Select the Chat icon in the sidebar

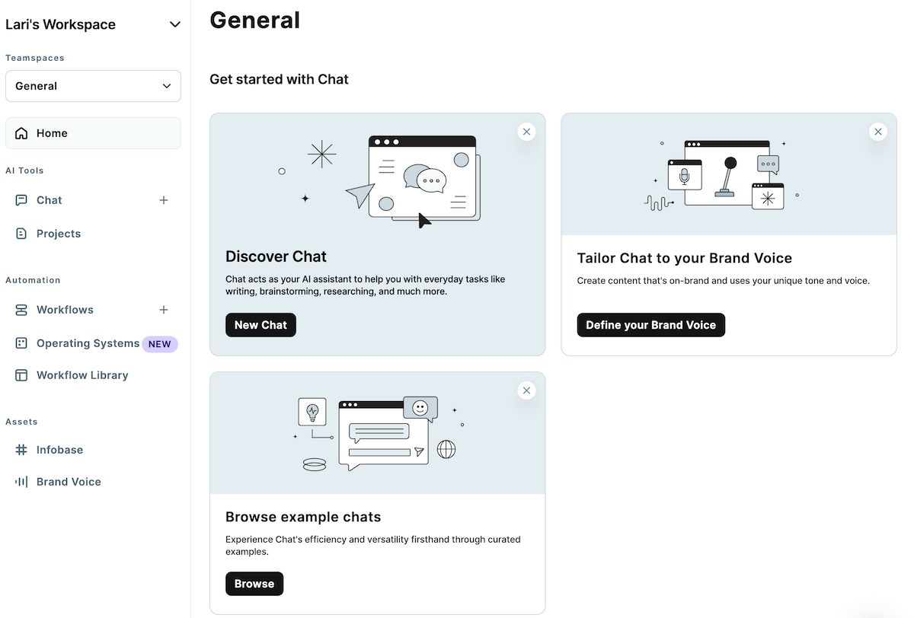[22, 199]
